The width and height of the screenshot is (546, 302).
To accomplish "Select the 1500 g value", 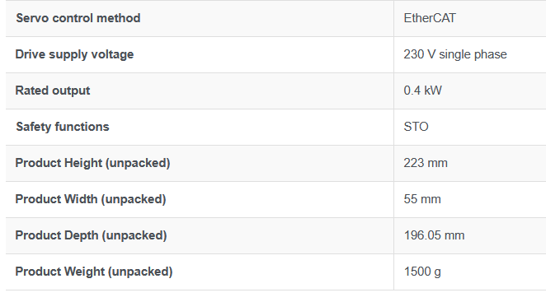I will tap(422, 272).
